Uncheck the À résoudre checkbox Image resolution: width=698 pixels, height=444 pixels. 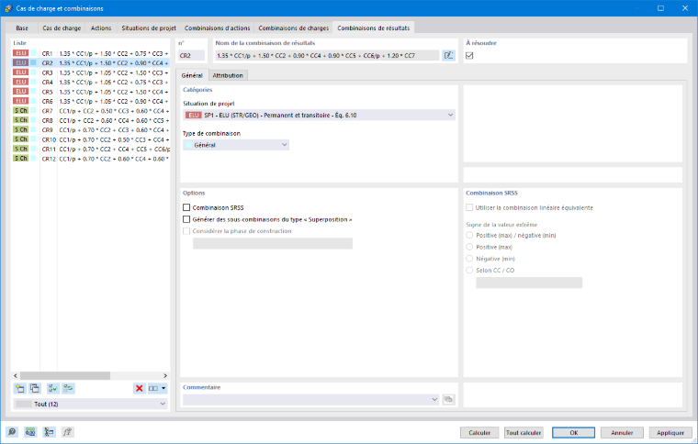point(469,56)
